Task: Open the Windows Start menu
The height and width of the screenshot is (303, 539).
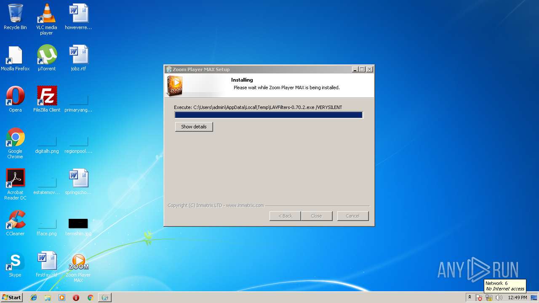Action: [x=11, y=298]
